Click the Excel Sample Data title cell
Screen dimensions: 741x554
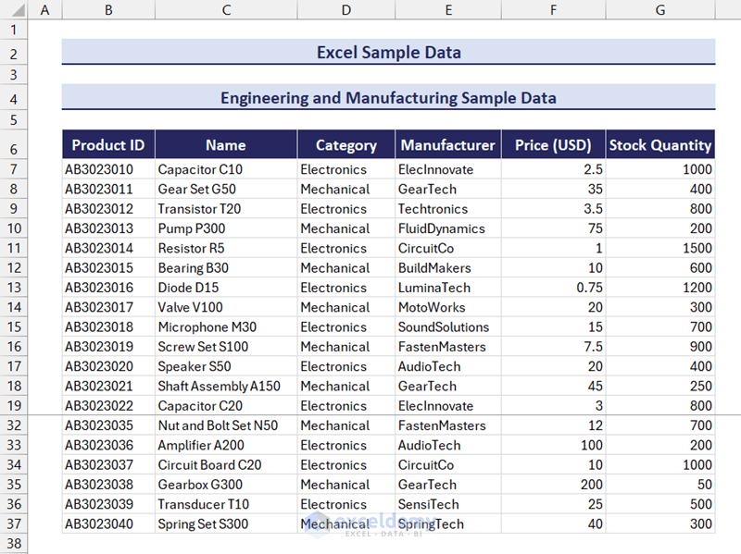[x=388, y=53]
